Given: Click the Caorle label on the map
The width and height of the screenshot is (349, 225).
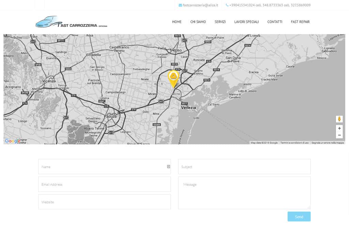Looking at the screenshot, I should [290, 66].
